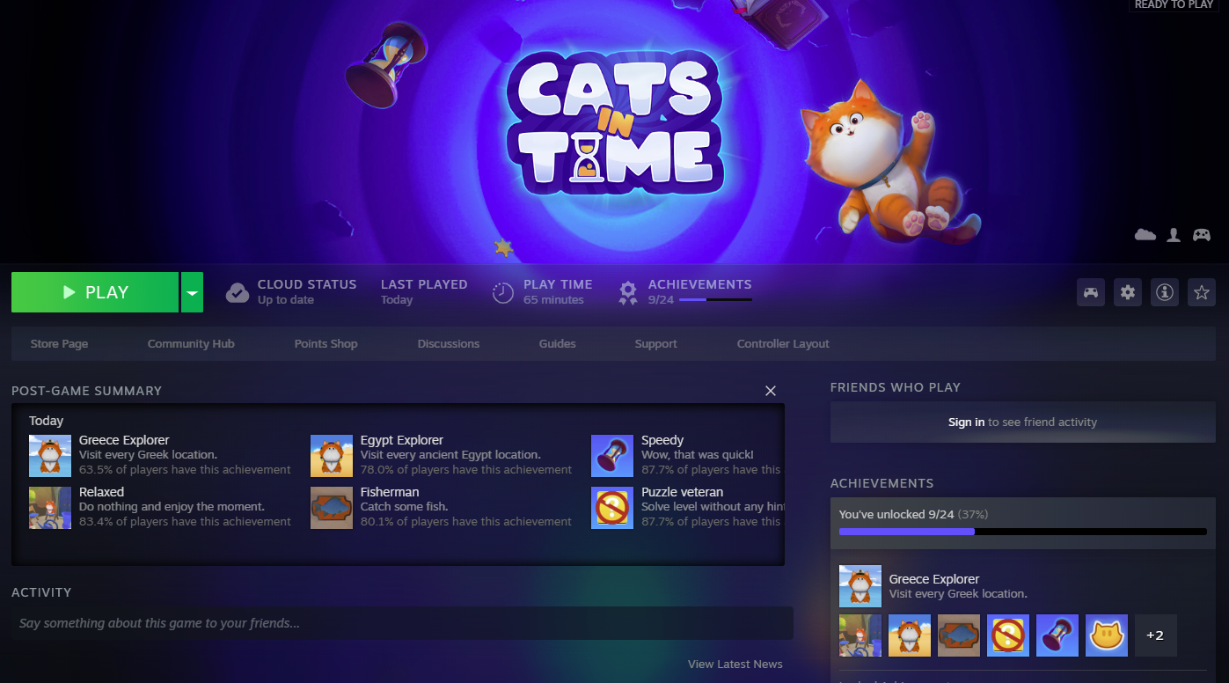Select yellow cat face achievement icon
Screen dimensions: 1229x683
click(1107, 635)
